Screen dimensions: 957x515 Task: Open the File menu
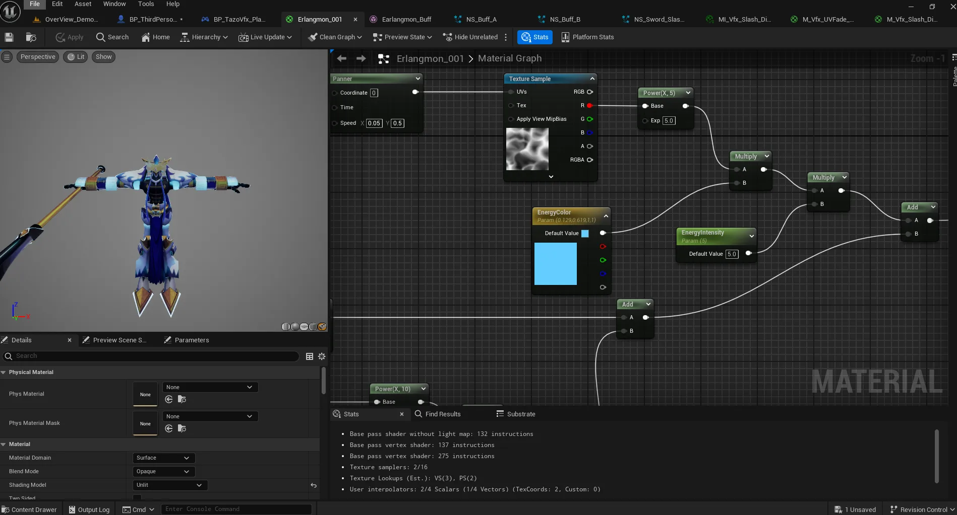point(35,4)
